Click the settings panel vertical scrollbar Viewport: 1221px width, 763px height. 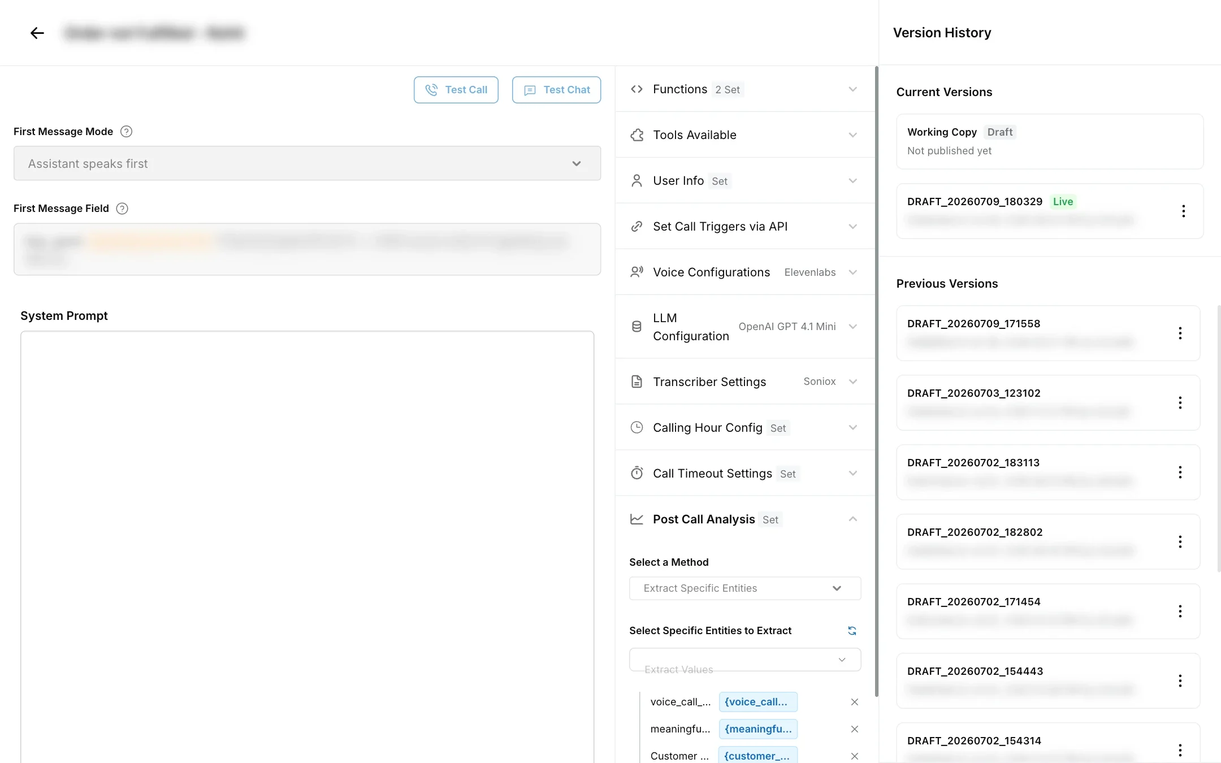point(876,382)
